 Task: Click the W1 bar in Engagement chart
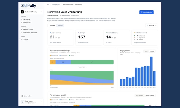(121, 82)
